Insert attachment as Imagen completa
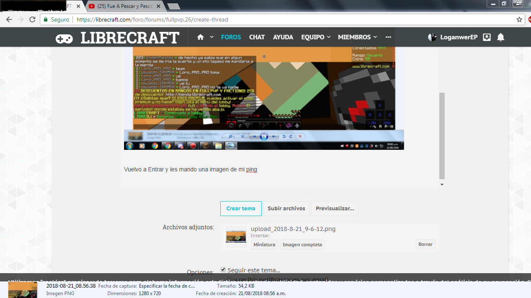Screen dimensions: 531x298 pos(302,245)
